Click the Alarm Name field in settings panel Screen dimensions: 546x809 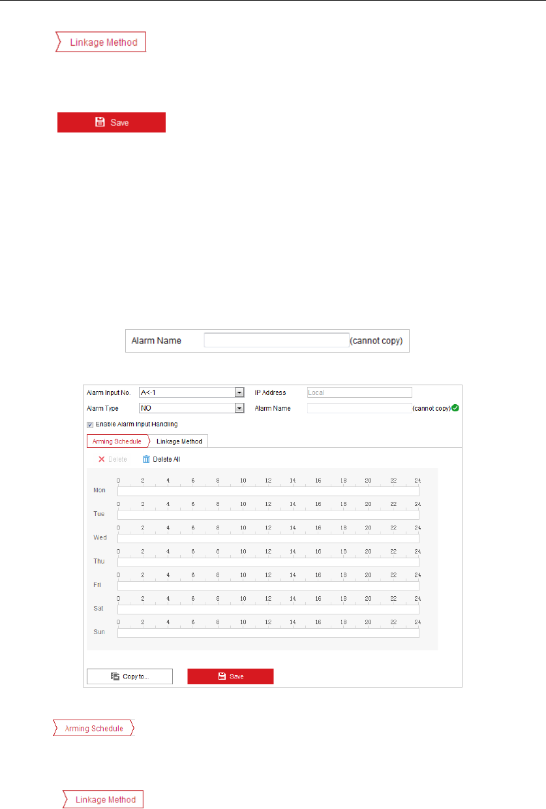(359, 408)
